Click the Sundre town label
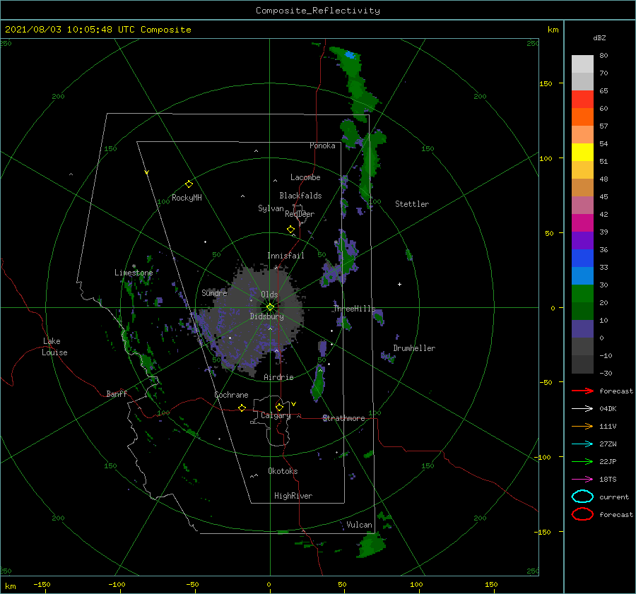Screen dimensions: 636x594 click(x=214, y=292)
